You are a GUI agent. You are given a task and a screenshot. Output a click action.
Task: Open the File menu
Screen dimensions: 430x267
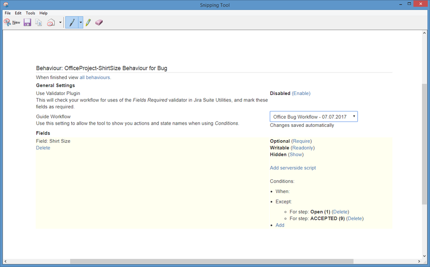pos(8,13)
